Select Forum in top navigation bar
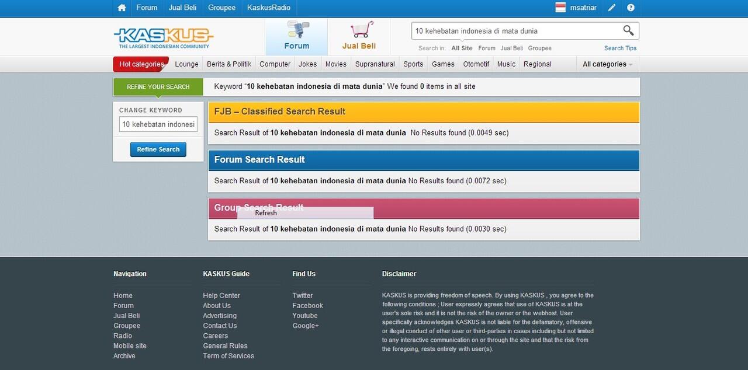The height and width of the screenshot is (370, 748). pos(147,8)
